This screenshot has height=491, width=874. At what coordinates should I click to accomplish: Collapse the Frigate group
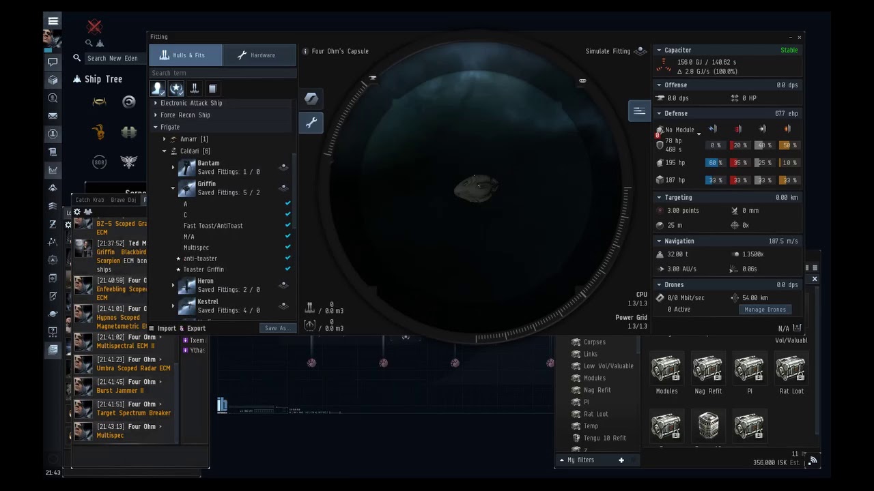click(x=156, y=127)
